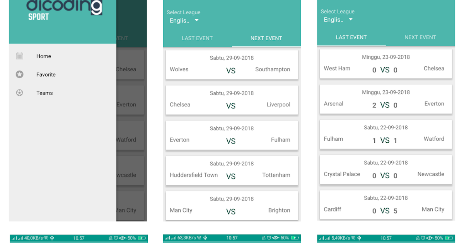
Task: Open the Huddersfield Town VS Tottenham card
Action: point(232,170)
